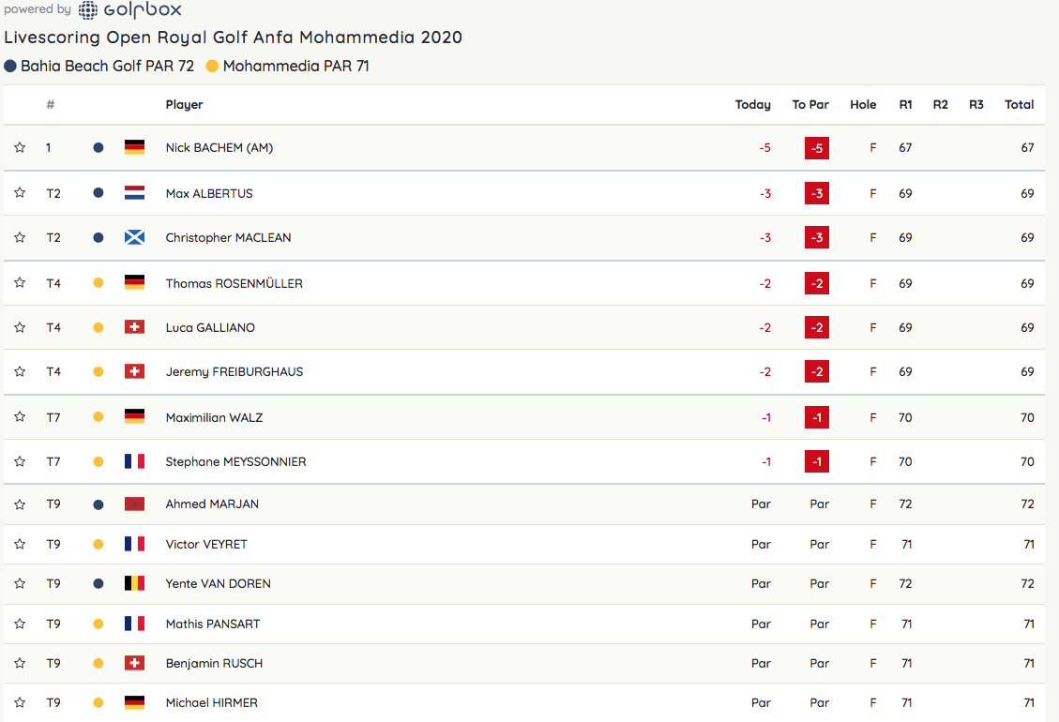Click the Hole column header
Screen dimensions: 1059x722
click(863, 105)
